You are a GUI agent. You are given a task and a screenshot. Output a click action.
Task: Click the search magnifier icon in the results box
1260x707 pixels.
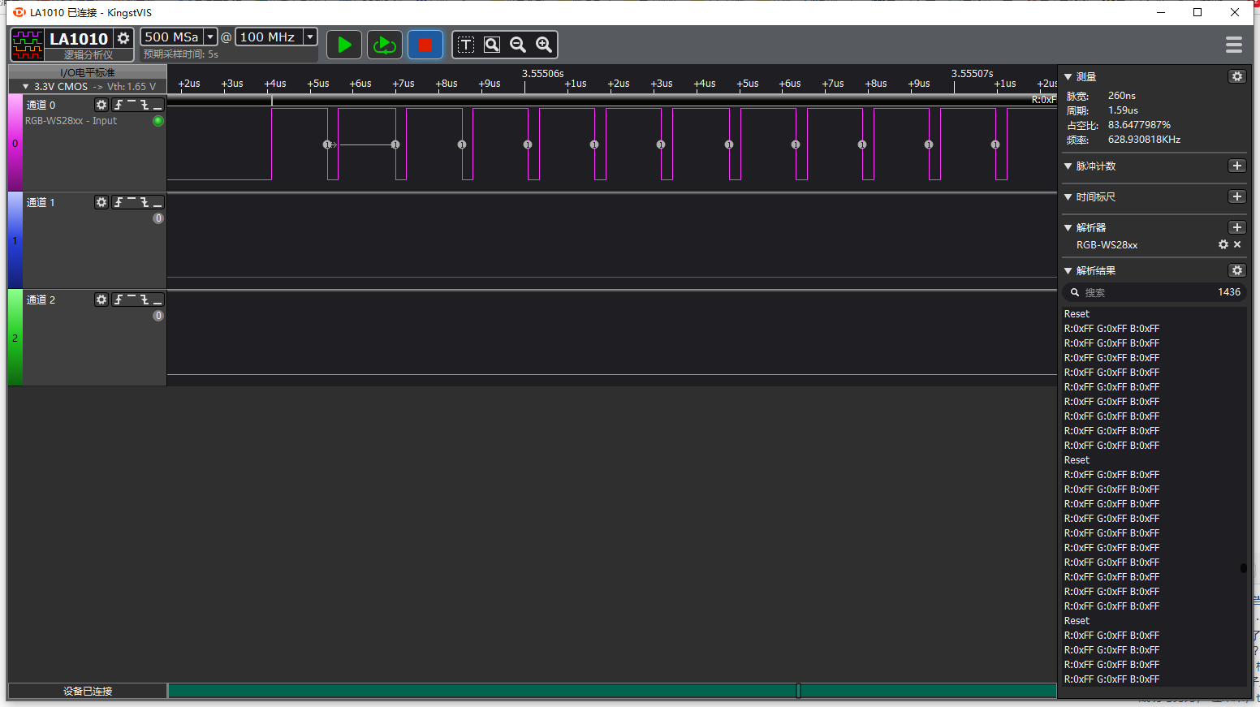(1075, 292)
